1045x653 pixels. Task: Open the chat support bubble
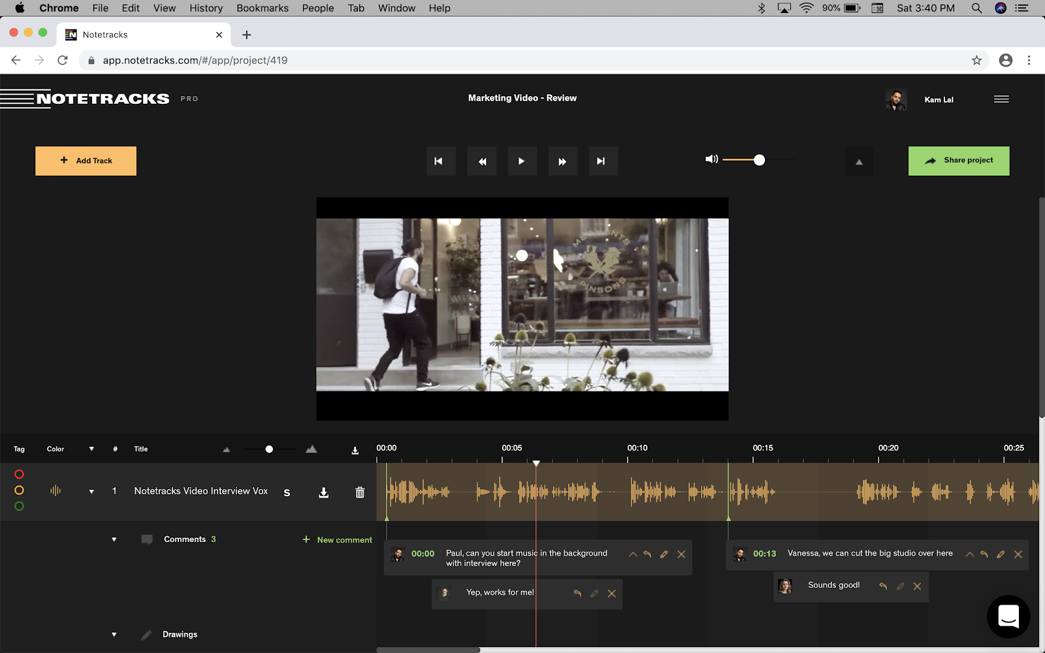[x=1008, y=616]
